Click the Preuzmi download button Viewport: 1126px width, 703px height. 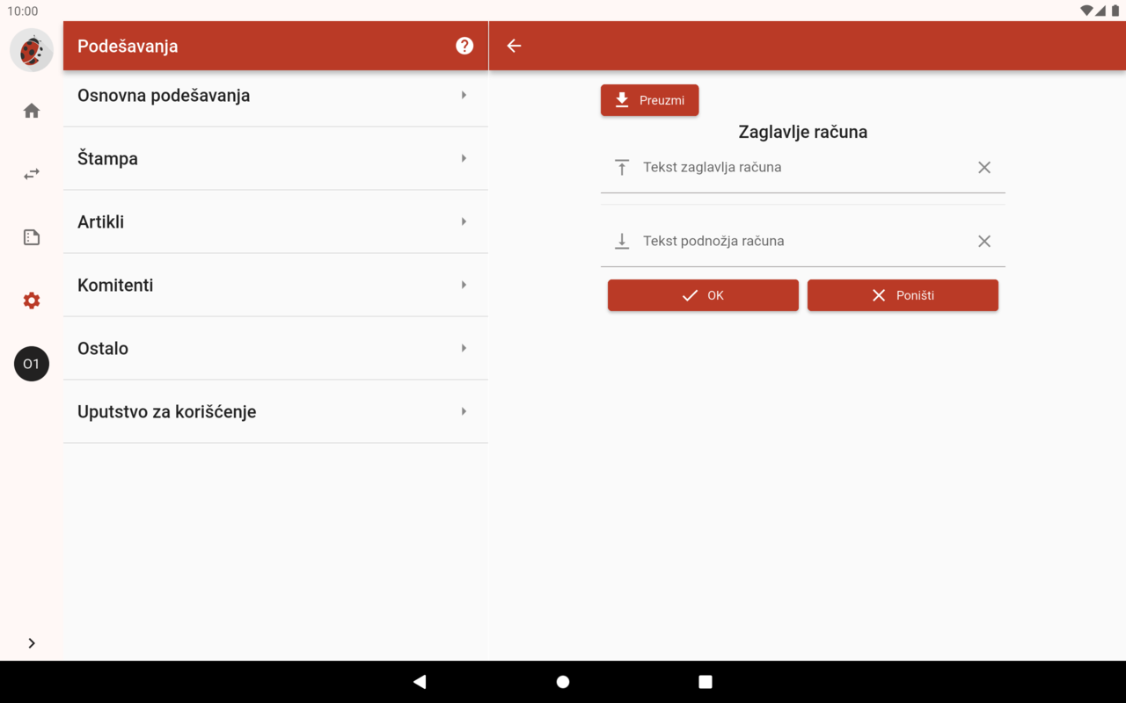[x=649, y=100]
